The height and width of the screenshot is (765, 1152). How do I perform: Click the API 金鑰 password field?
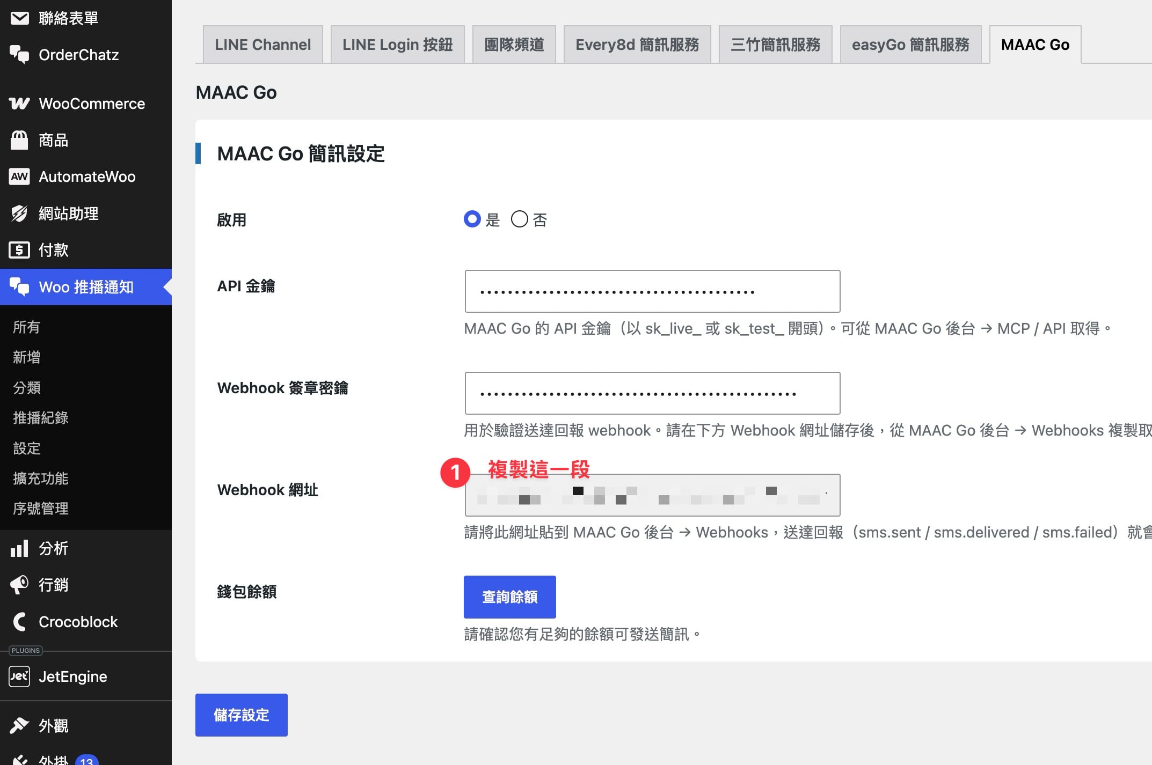click(x=652, y=291)
